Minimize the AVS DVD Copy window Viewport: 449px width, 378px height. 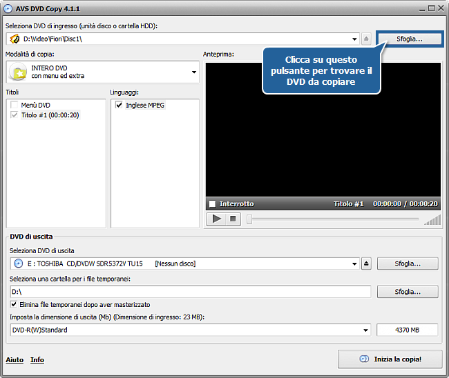click(422, 9)
